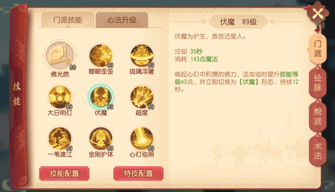Screen dimensions: 335x192
Task: Select the highlighted 伏魔 skill icon
Action: coord(101,97)
